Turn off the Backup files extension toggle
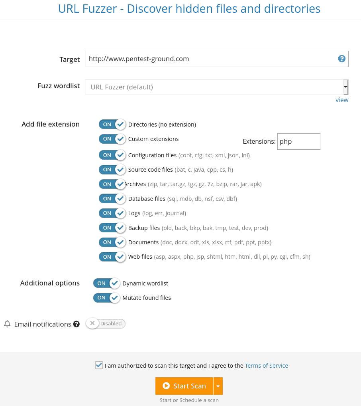 112,228
